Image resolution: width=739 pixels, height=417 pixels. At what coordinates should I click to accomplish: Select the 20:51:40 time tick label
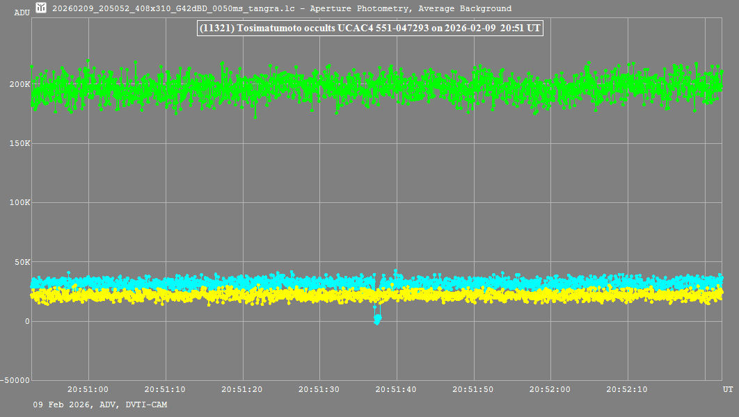pos(397,390)
